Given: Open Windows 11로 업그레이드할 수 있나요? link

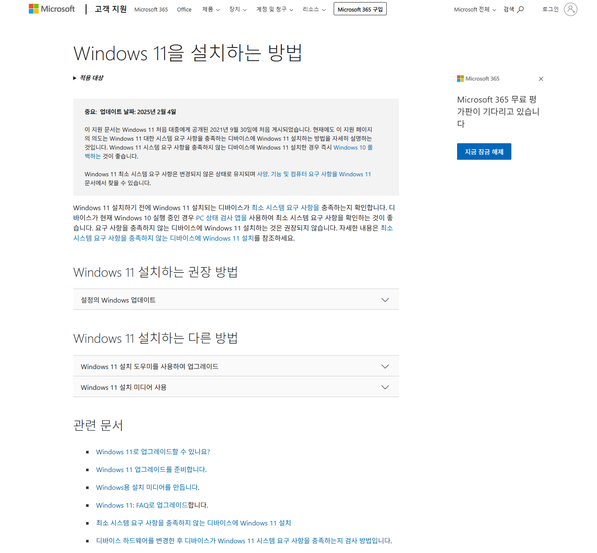Looking at the screenshot, I should point(153,452).
